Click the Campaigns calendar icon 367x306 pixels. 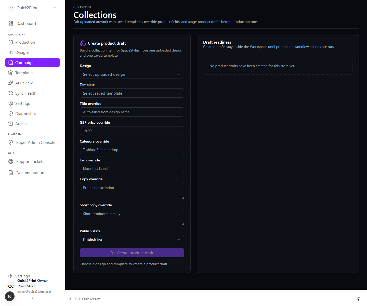[11, 62]
